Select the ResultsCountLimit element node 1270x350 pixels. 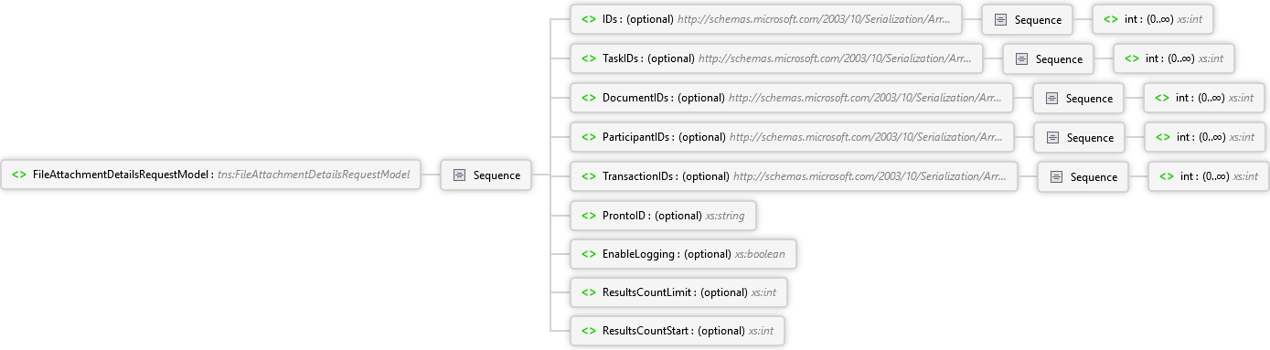point(678,292)
